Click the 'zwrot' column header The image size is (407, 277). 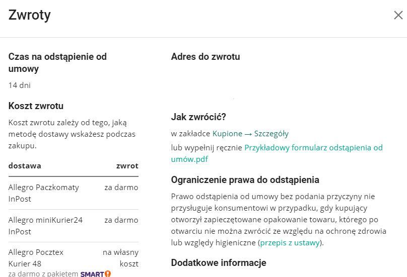click(x=127, y=166)
